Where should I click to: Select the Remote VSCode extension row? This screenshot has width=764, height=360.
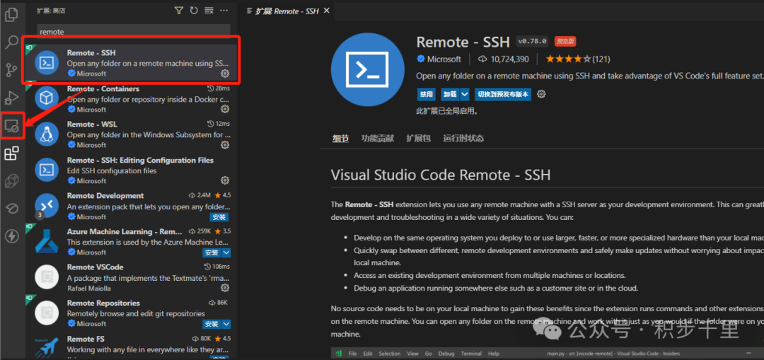(132, 277)
